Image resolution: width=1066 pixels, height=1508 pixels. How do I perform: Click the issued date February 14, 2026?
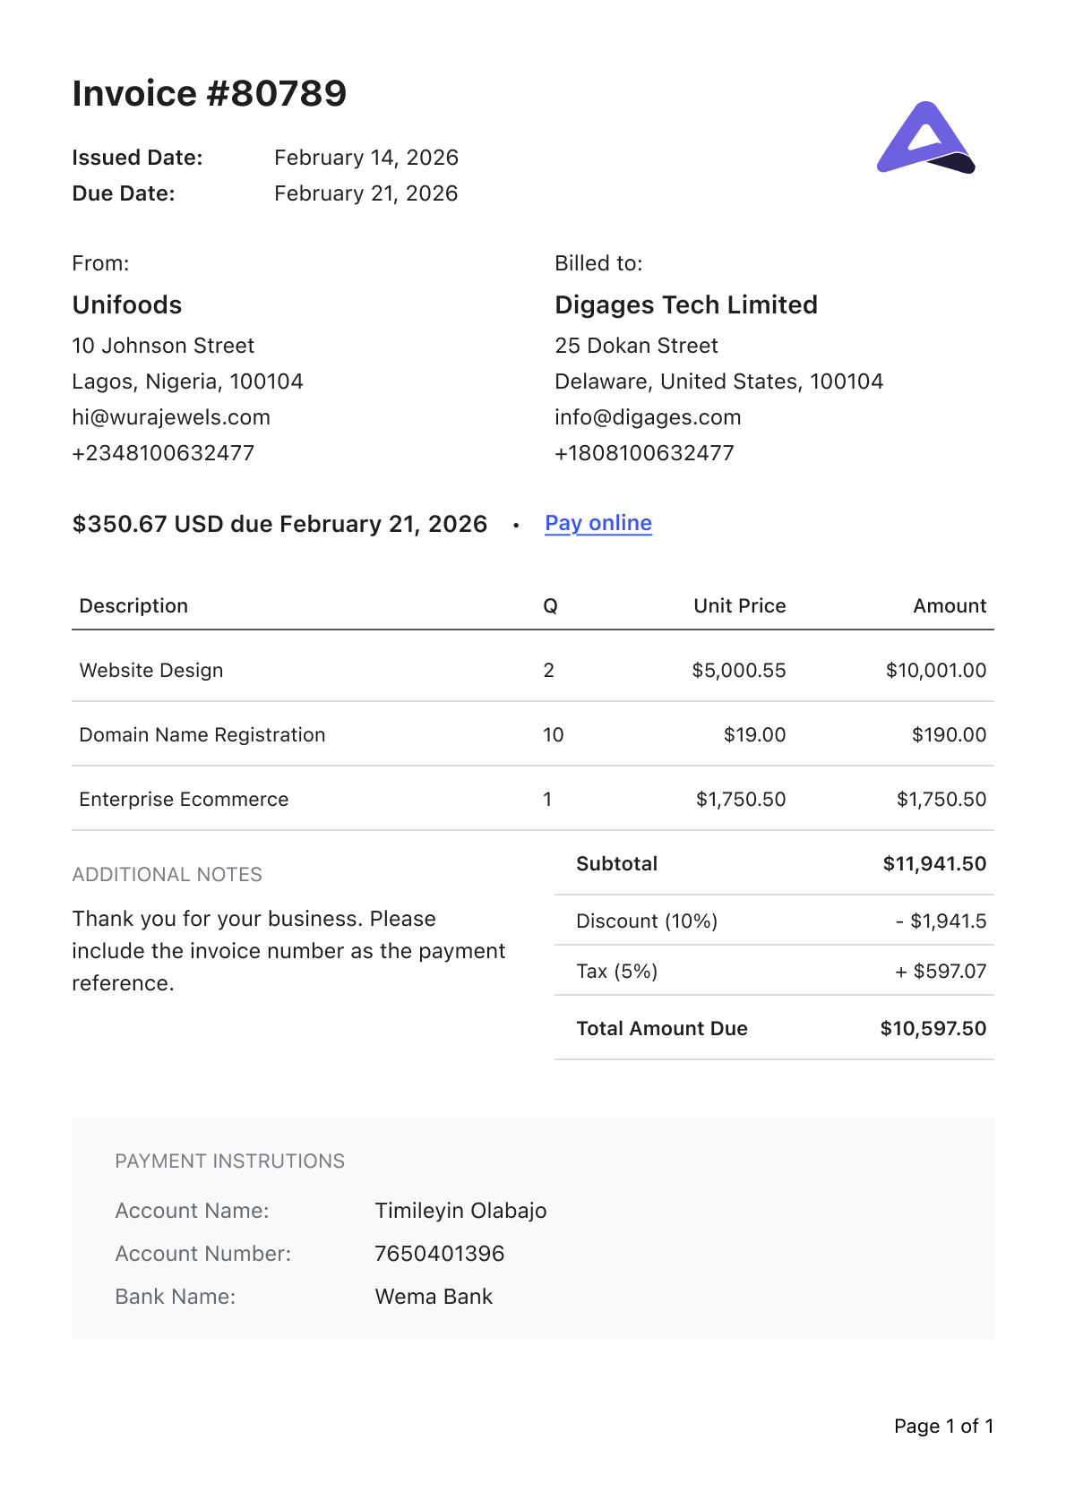[366, 158]
